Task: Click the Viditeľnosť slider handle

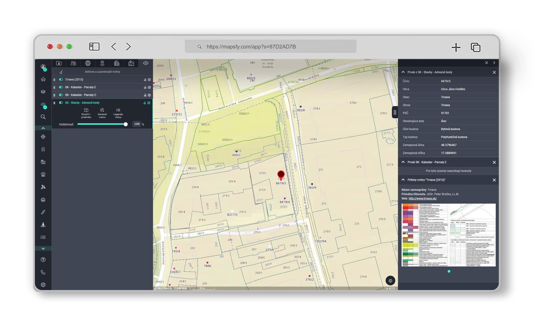Action: (x=126, y=124)
